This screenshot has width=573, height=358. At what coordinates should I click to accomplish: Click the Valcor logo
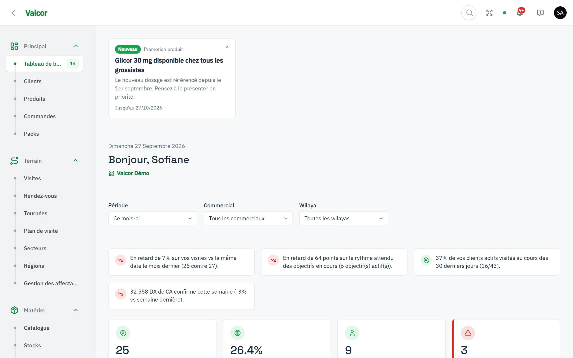36,13
